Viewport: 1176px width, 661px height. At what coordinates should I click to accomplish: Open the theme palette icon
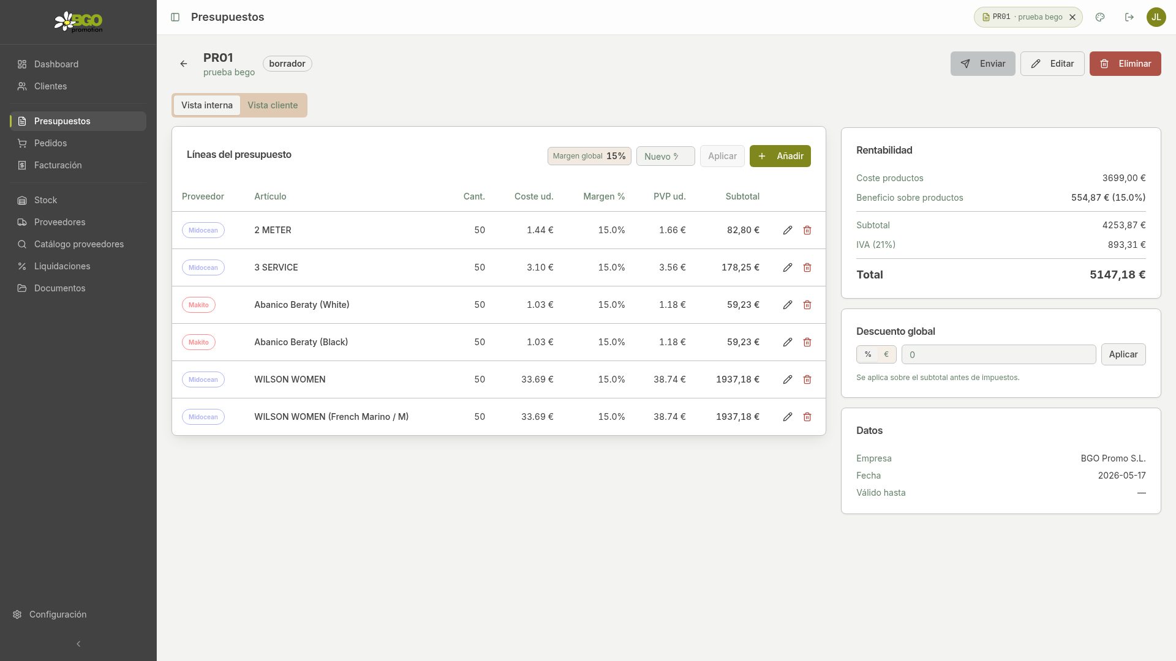click(1100, 17)
